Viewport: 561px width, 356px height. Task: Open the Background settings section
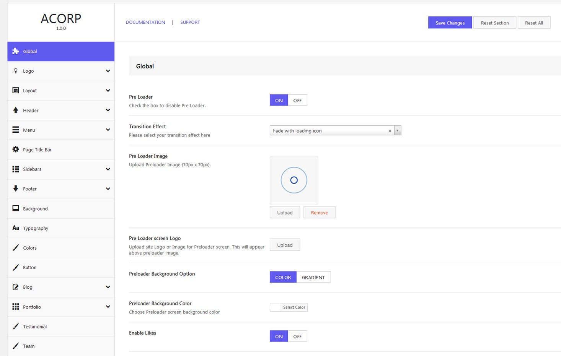[x=35, y=209]
